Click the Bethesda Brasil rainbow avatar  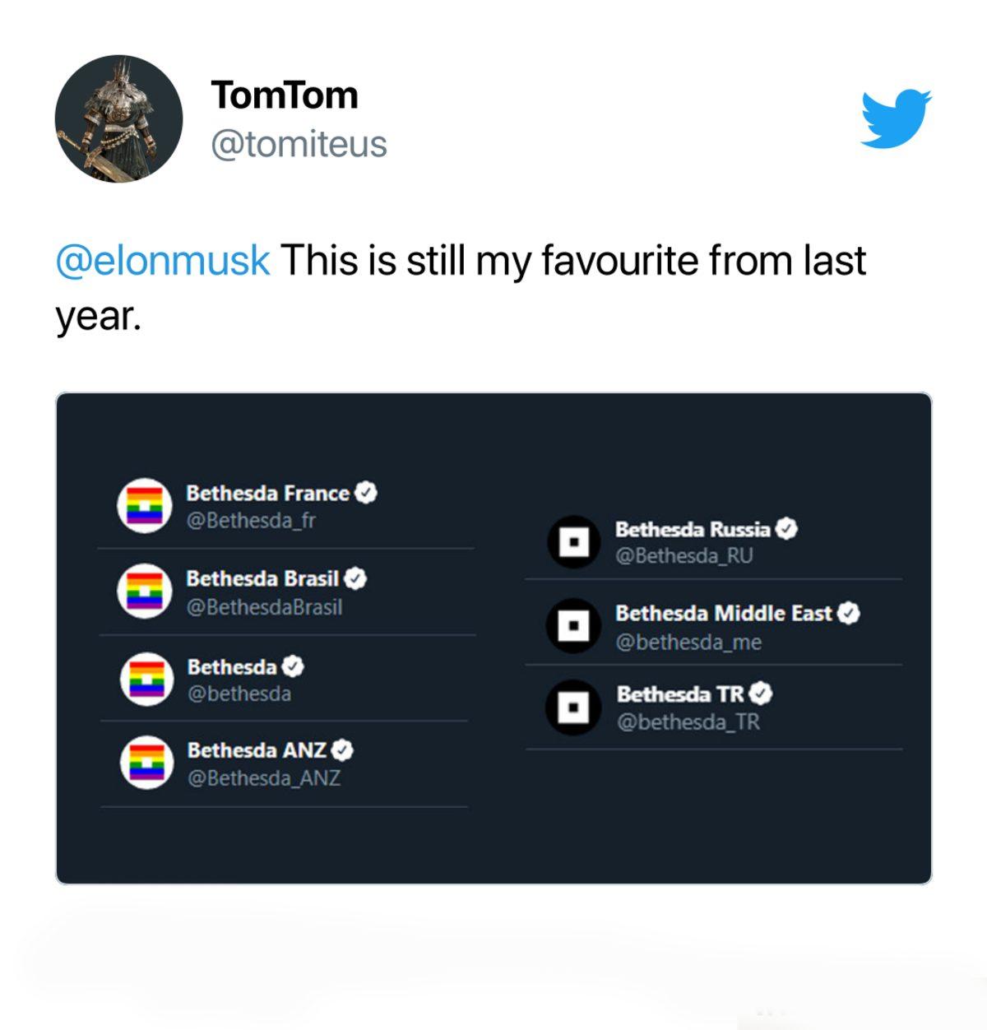tap(144, 589)
